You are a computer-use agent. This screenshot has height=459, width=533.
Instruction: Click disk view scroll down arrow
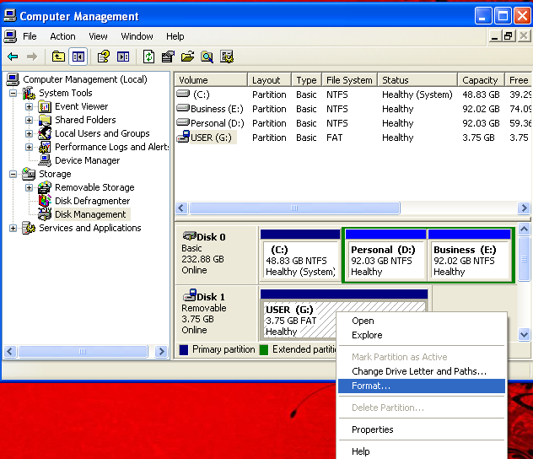point(524,335)
